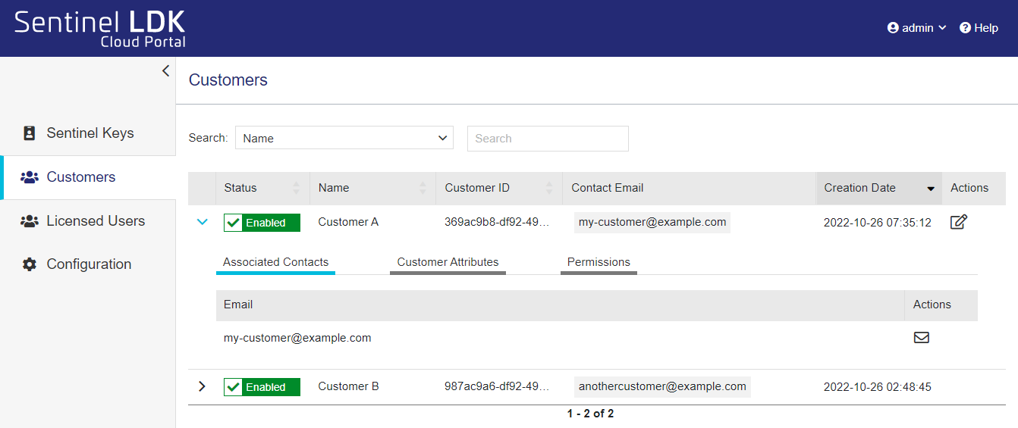Open Sentinel Keys from the sidebar
1018x428 pixels.
(x=90, y=133)
